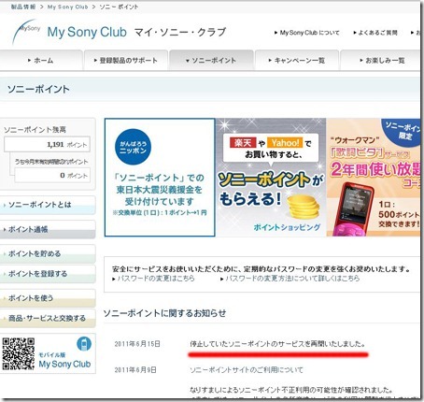Open the ソニーポイントサイトのご利用について notice
Viewport: 424px width, 402px height.
247,370
